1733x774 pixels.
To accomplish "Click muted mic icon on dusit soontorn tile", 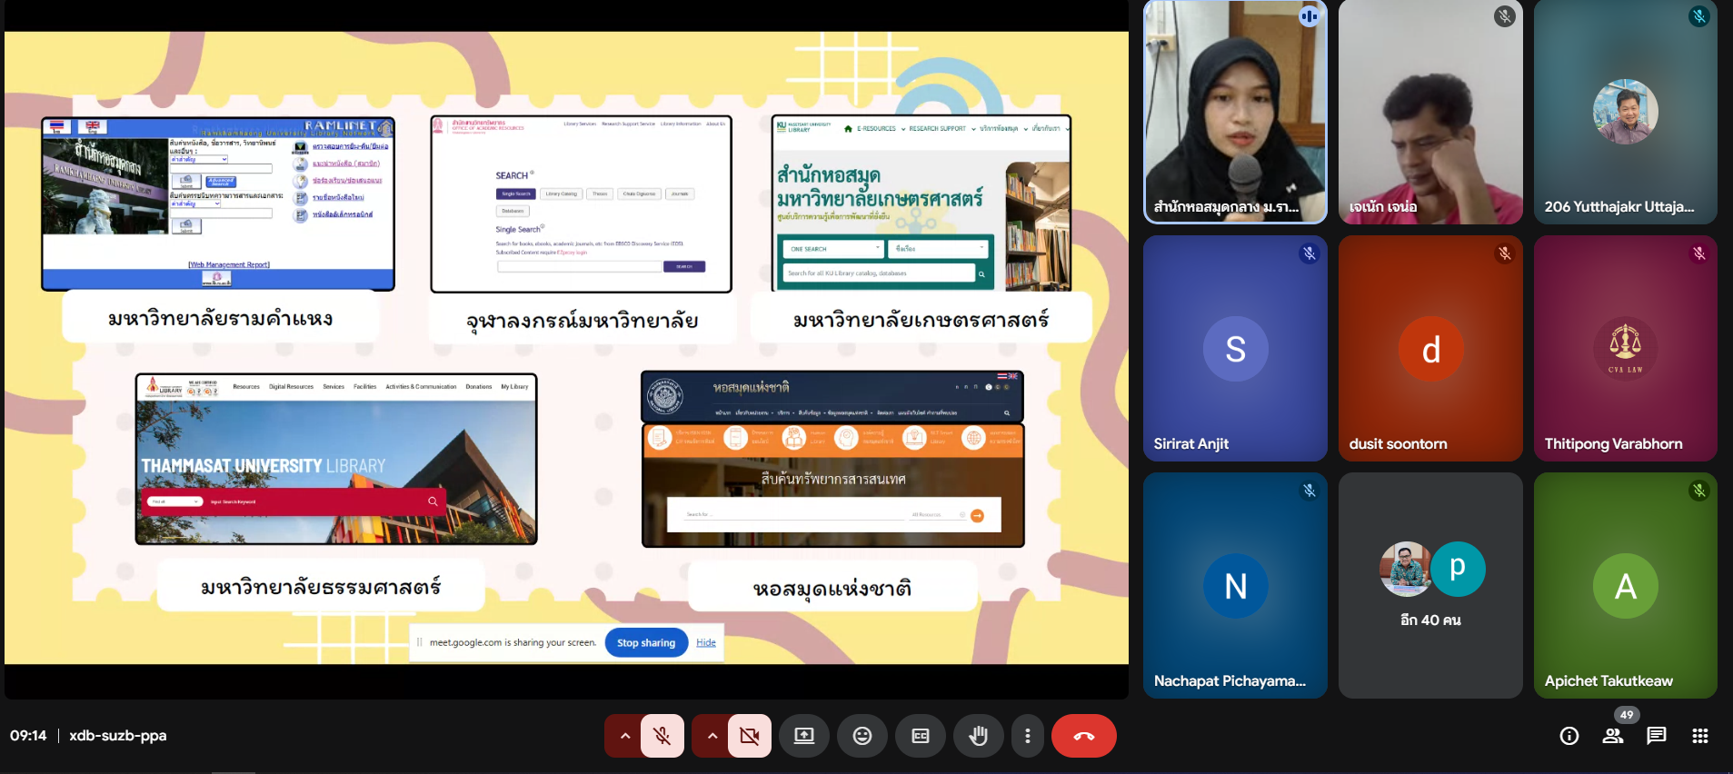I will (1505, 253).
